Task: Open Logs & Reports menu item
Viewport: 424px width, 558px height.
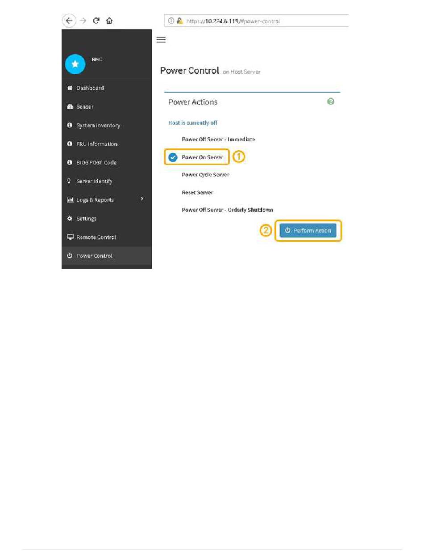Action: 107,200
